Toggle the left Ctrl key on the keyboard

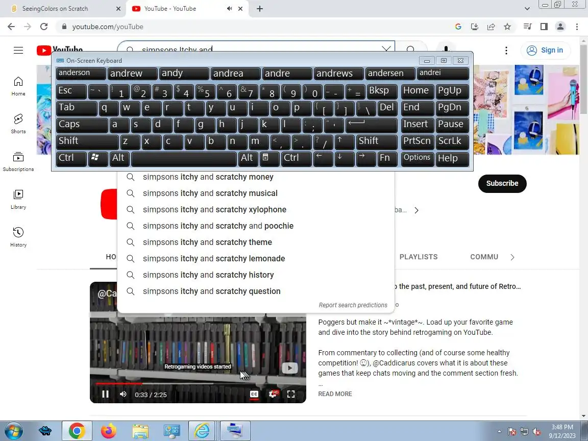71,159
